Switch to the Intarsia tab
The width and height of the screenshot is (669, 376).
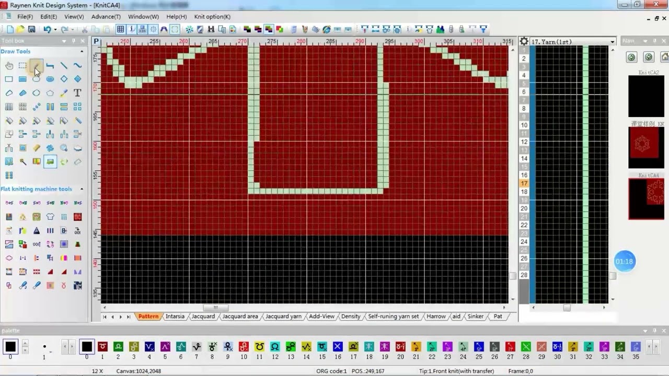click(x=175, y=316)
